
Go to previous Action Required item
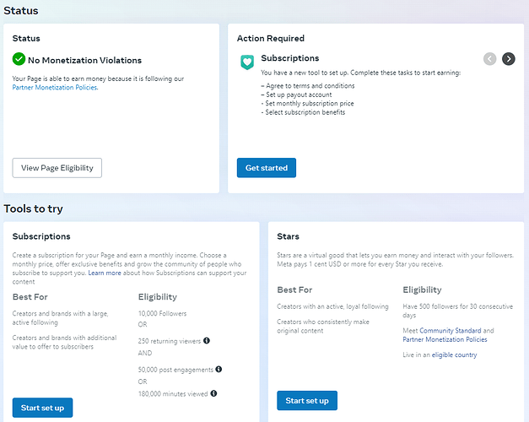489,59
